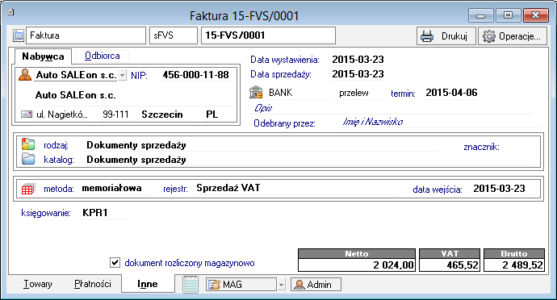The image size is (557, 300).
Task: Click the metoda label link
Action: pyautogui.click(x=59, y=189)
